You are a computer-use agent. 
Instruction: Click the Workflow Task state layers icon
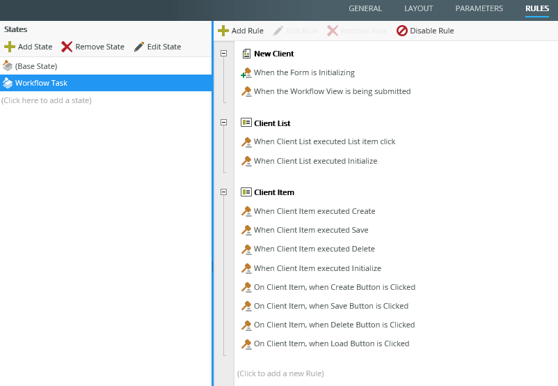[8, 83]
